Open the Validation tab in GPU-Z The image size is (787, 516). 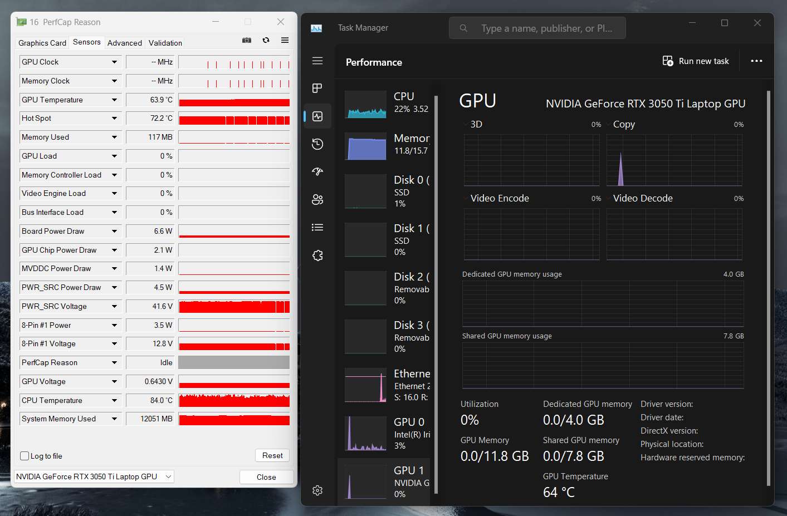coord(165,43)
